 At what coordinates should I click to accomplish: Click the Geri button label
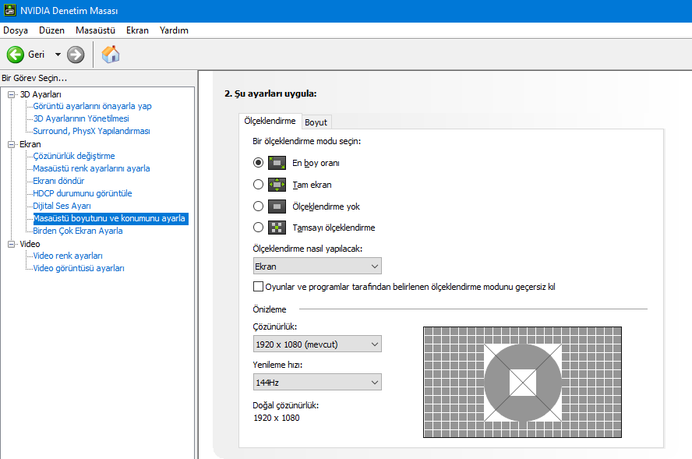(36, 55)
